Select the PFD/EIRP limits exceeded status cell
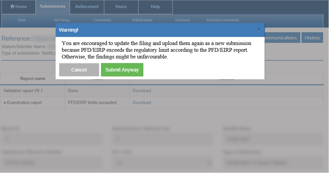329x173 pixels. pos(92,102)
